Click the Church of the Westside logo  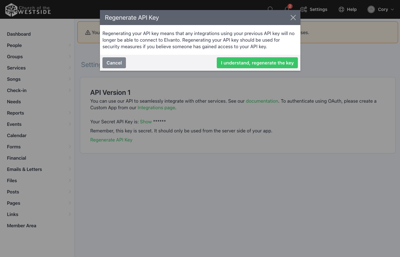(28, 10)
